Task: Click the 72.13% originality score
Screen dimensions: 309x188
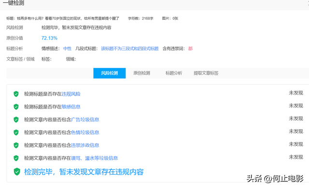Action: click(49, 38)
